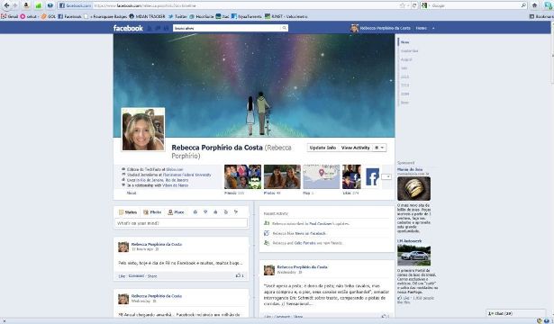This screenshot has height=324, width=554.
Task: Jump to 'Now' in the timeline navigator
Action: click(404, 42)
